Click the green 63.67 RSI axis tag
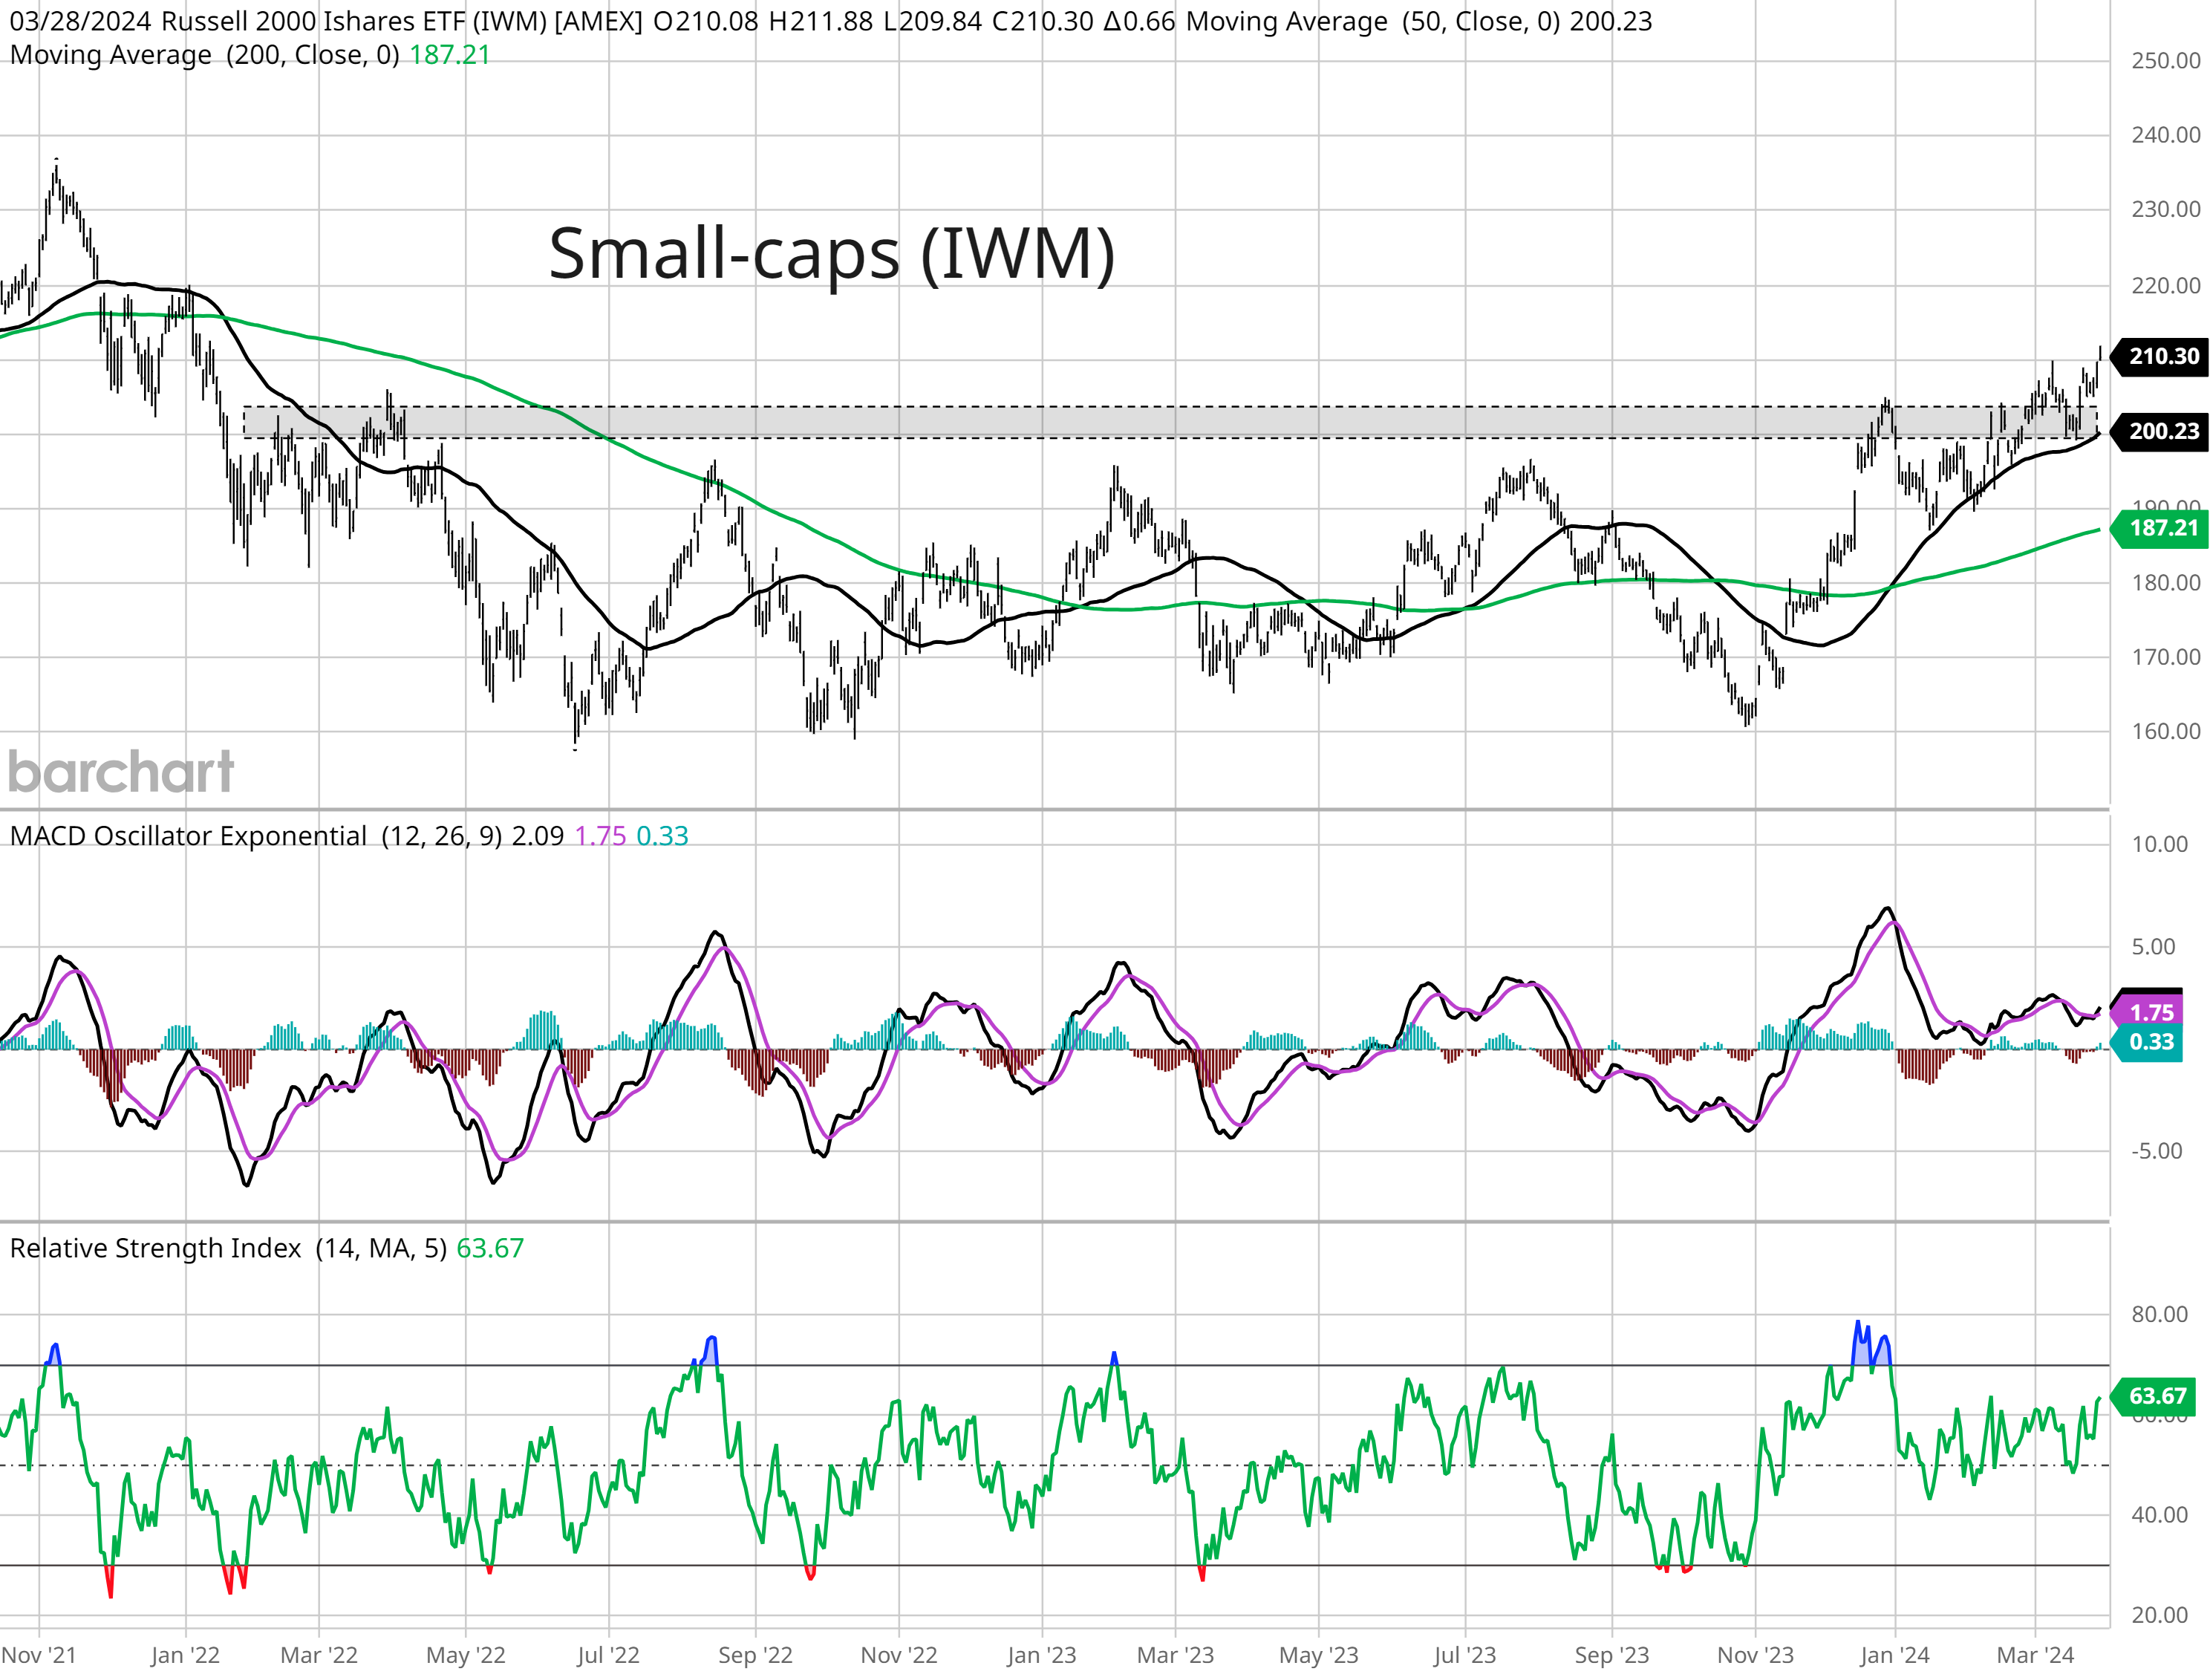The height and width of the screenshot is (1680, 2210). point(2152,1396)
